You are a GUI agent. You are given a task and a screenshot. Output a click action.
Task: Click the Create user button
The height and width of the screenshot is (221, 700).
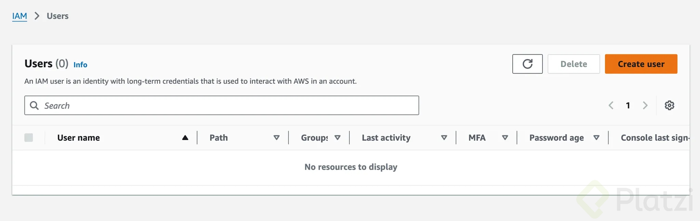click(x=641, y=64)
